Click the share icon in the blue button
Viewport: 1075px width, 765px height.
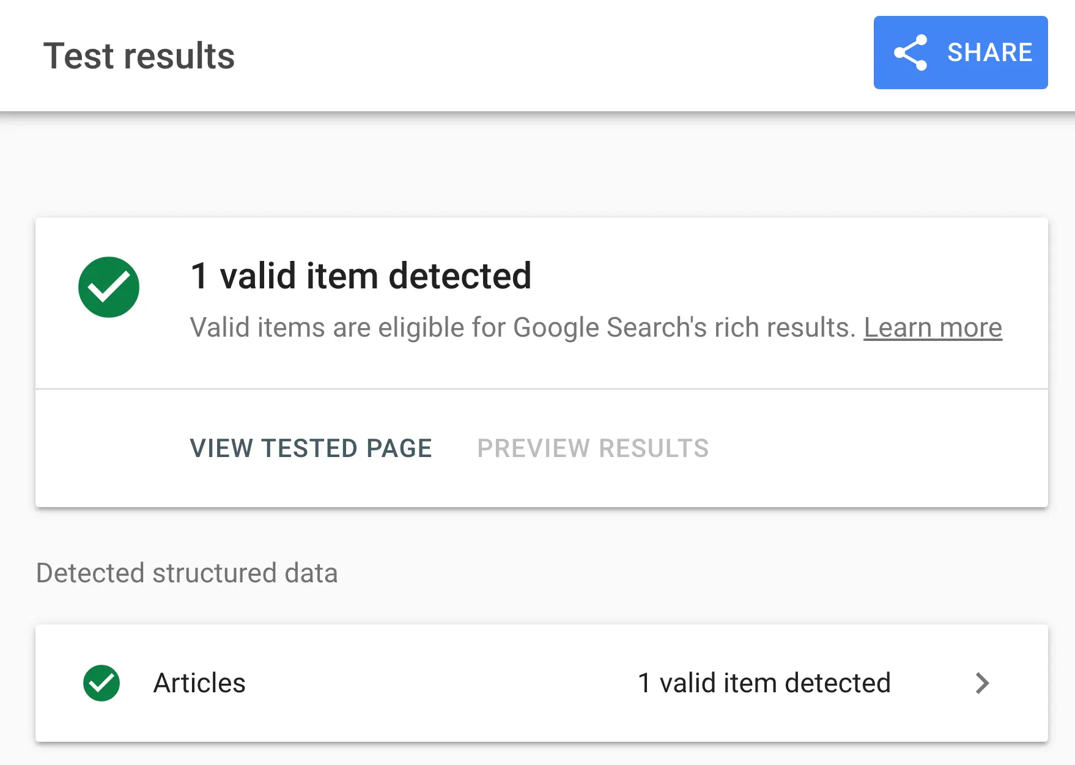click(911, 53)
